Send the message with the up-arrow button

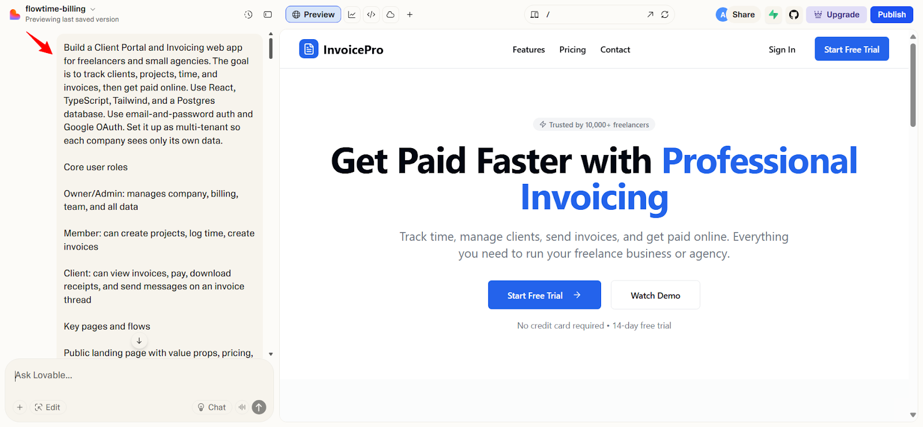click(x=259, y=407)
